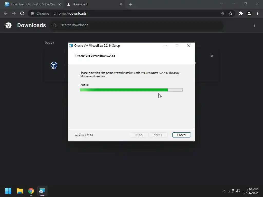Open the volume control tray icon

(x=238, y=191)
